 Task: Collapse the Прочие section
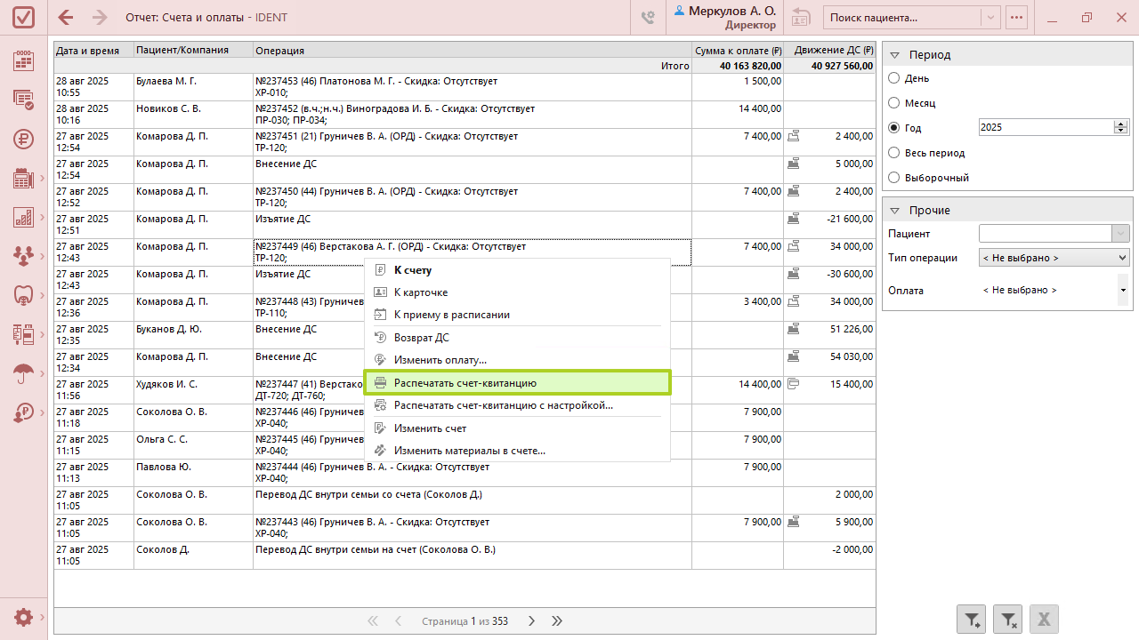895,211
